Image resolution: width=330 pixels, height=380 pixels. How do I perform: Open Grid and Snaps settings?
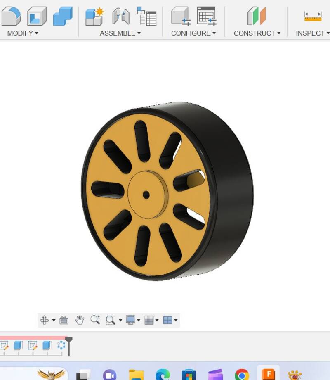tap(151, 320)
